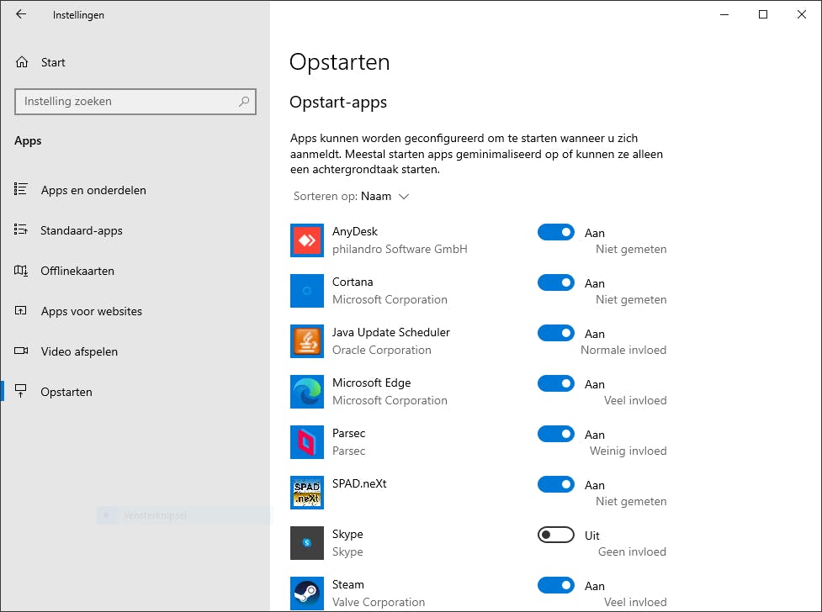Open Apps en onderdelen page
The image size is (822, 612).
[x=93, y=190]
